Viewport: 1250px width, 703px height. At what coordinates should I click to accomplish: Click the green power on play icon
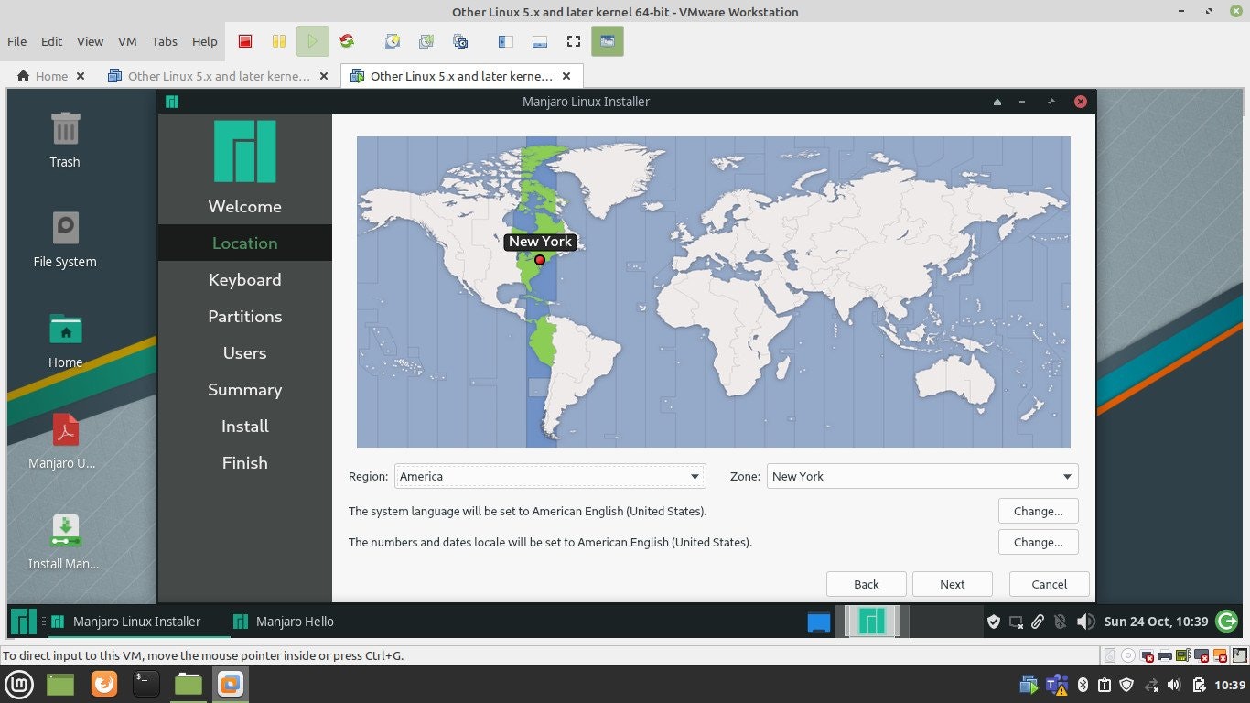[x=313, y=41]
